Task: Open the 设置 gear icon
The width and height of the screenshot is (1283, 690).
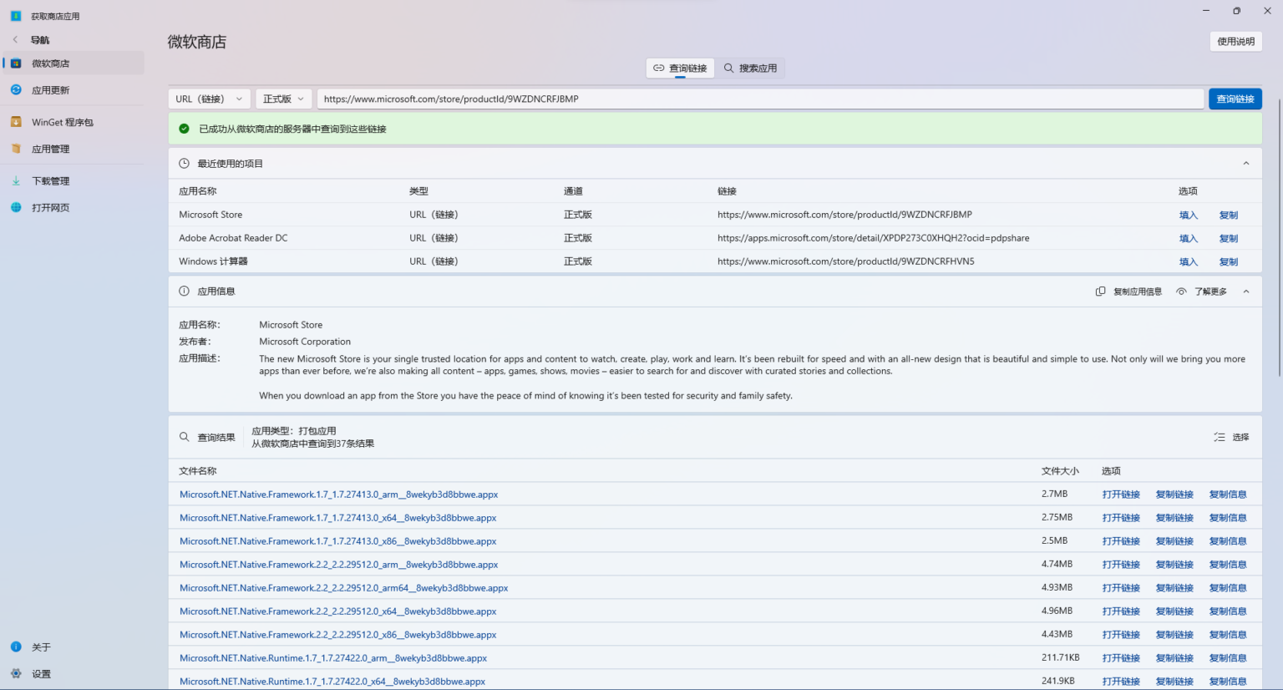Action: point(16,674)
